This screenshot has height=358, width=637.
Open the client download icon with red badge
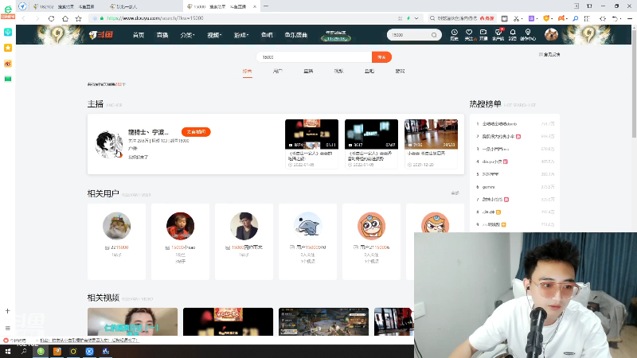click(x=498, y=34)
